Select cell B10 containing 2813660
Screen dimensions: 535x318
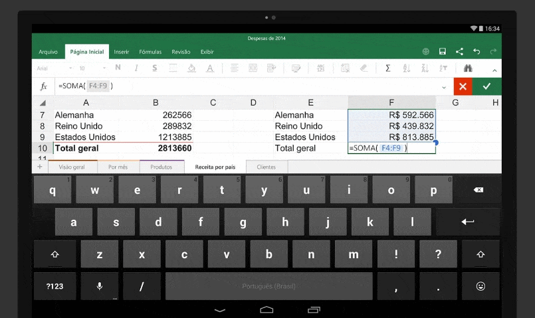coord(156,148)
